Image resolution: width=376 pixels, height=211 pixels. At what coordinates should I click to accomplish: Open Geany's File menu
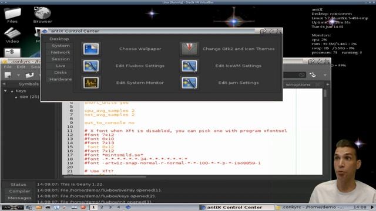pos(8,67)
